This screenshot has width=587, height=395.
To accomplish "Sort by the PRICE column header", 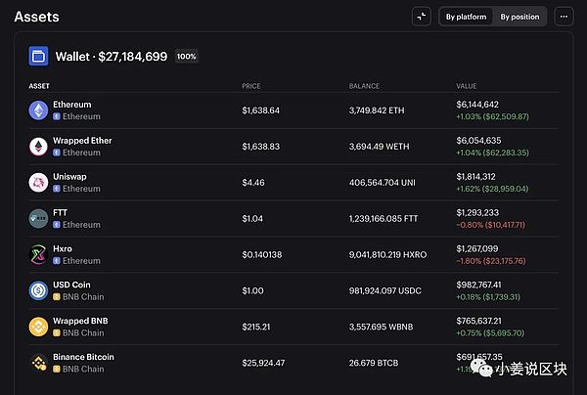I will point(251,86).
